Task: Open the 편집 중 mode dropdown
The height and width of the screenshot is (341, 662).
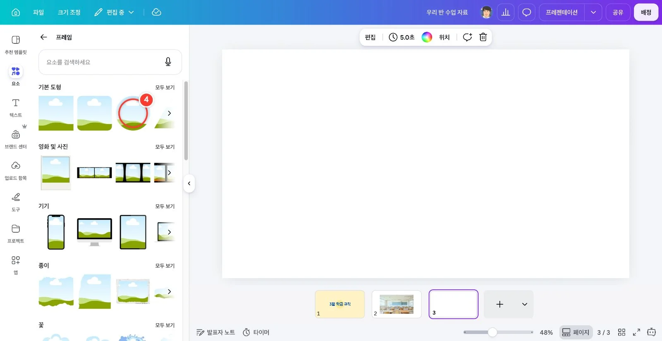Action: tap(114, 12)
